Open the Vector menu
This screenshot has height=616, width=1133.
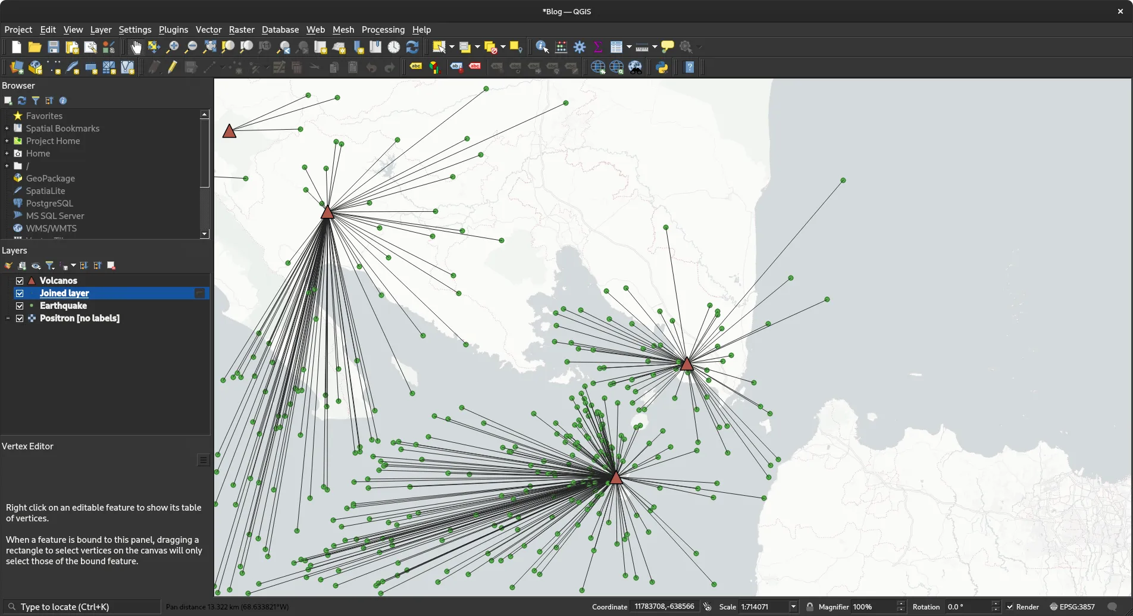pos(208,30)
